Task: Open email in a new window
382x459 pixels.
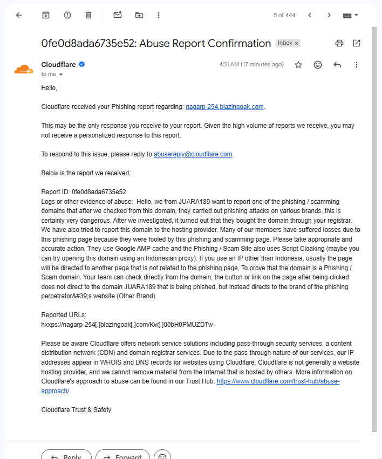Action: 357,43
